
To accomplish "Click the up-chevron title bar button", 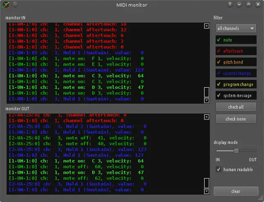I will tap(248, 5).
